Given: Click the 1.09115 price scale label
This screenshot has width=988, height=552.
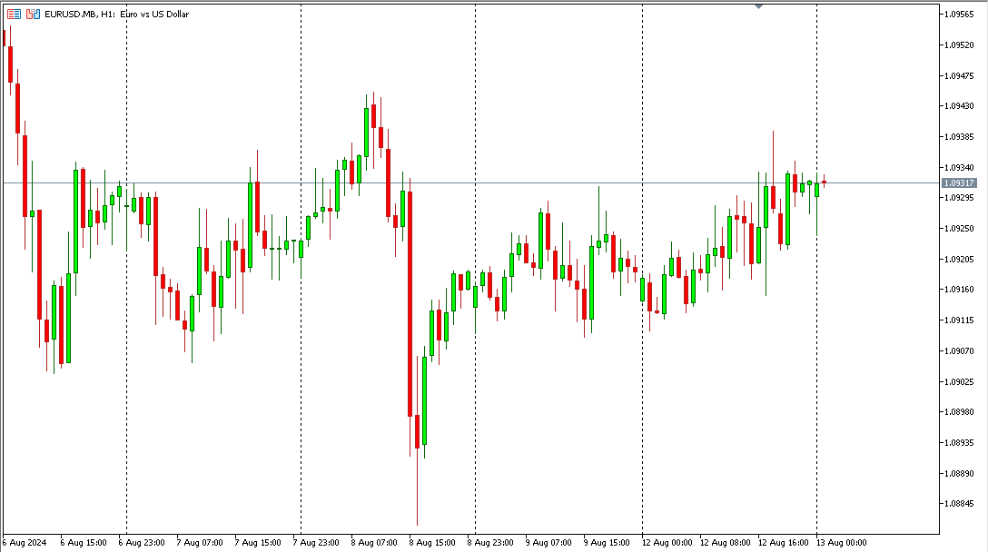Looking at the screenshot, I should [x=959, y=320].
